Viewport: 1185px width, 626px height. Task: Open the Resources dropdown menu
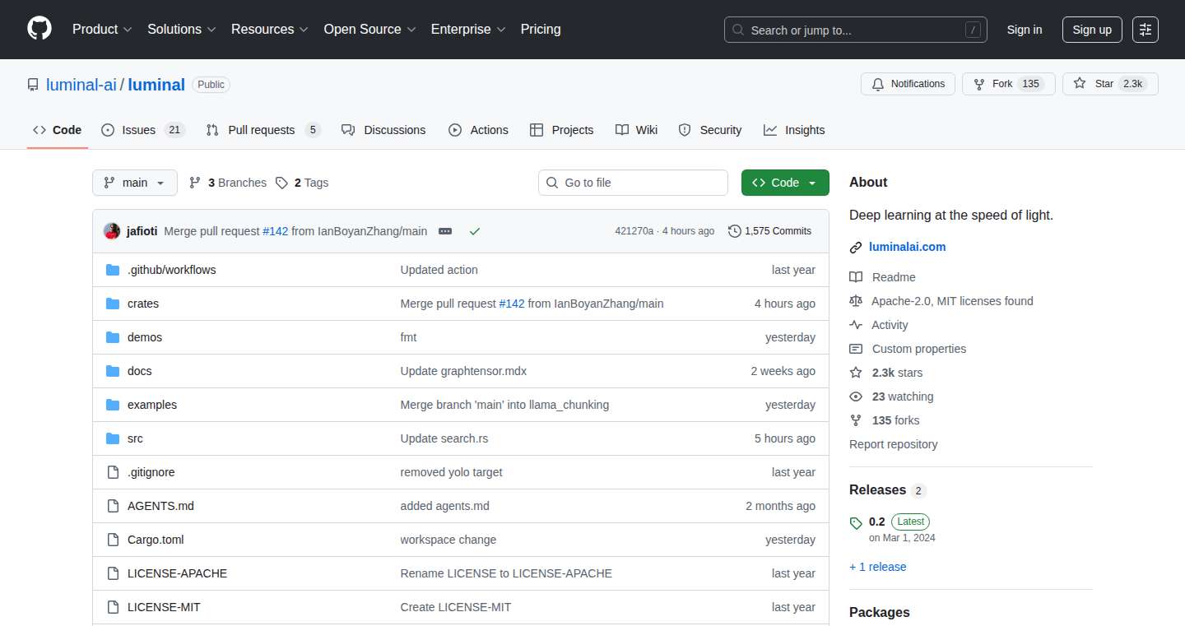click(x=270, y=29)
